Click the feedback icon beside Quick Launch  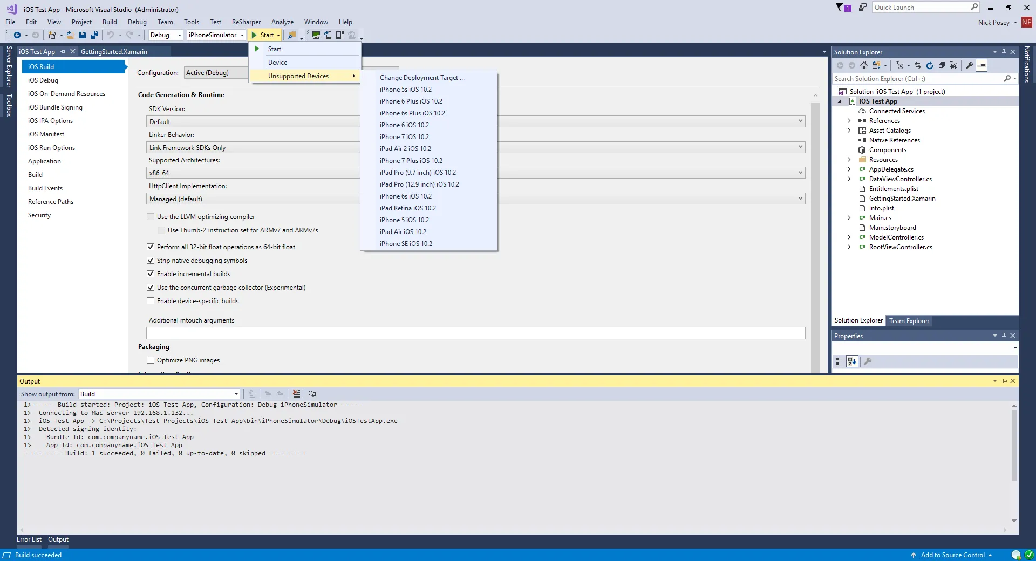click(863, 8)
